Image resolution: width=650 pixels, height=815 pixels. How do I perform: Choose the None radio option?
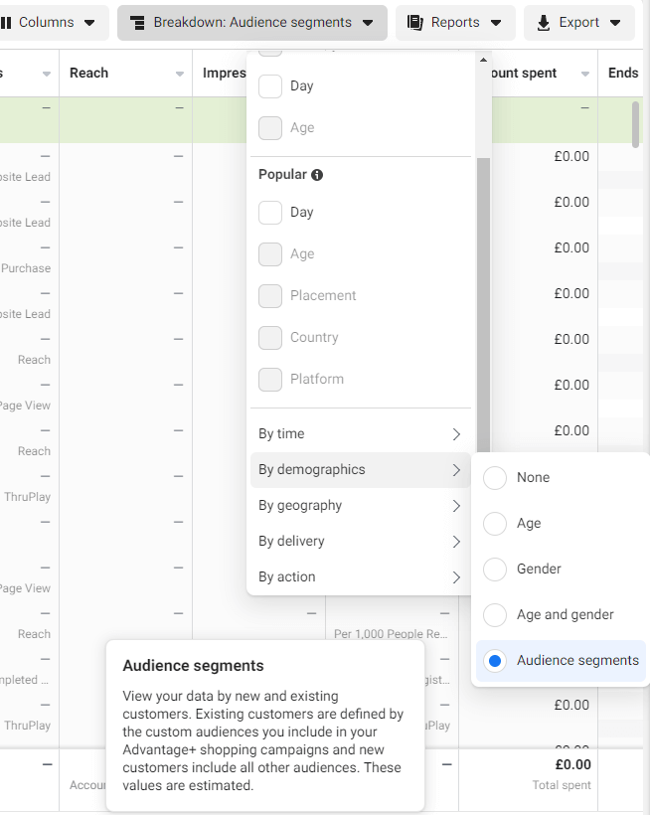(495, 478)
